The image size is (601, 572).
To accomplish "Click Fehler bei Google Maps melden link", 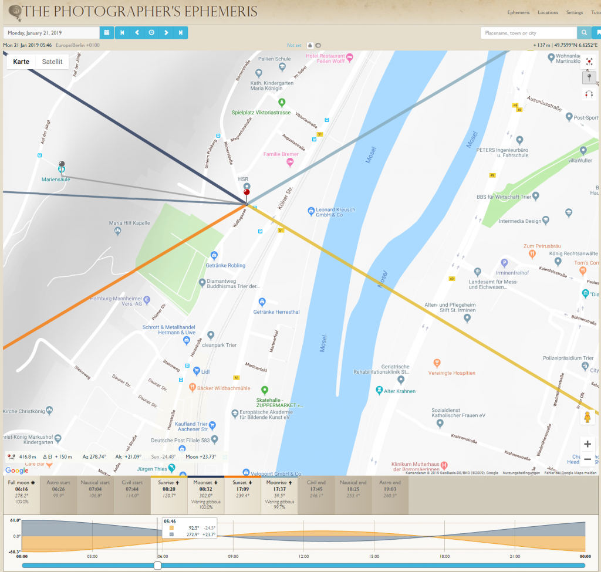I will (570, 473).
